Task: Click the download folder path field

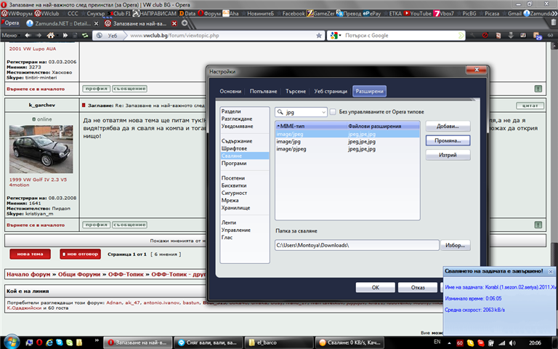Action: (x=357, y=246)
